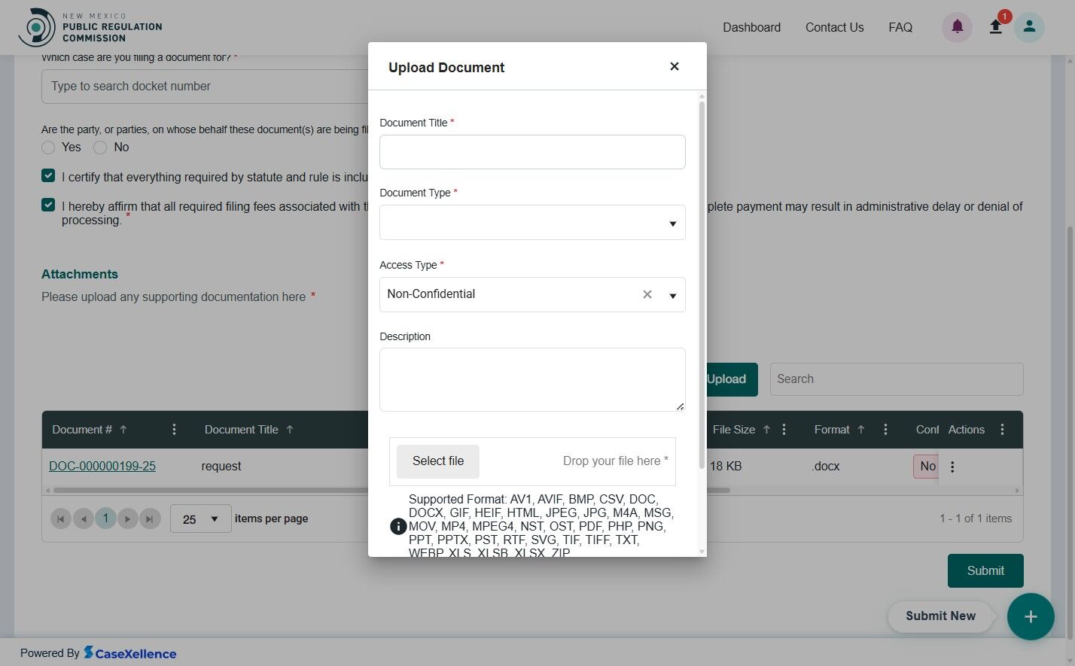Click the notifications icon with badge 1

pyautogui.click(x=995, y=27)
